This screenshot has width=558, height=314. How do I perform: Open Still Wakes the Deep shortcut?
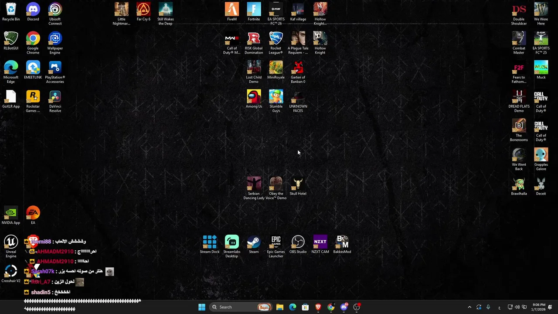click(x=165, y=14)
